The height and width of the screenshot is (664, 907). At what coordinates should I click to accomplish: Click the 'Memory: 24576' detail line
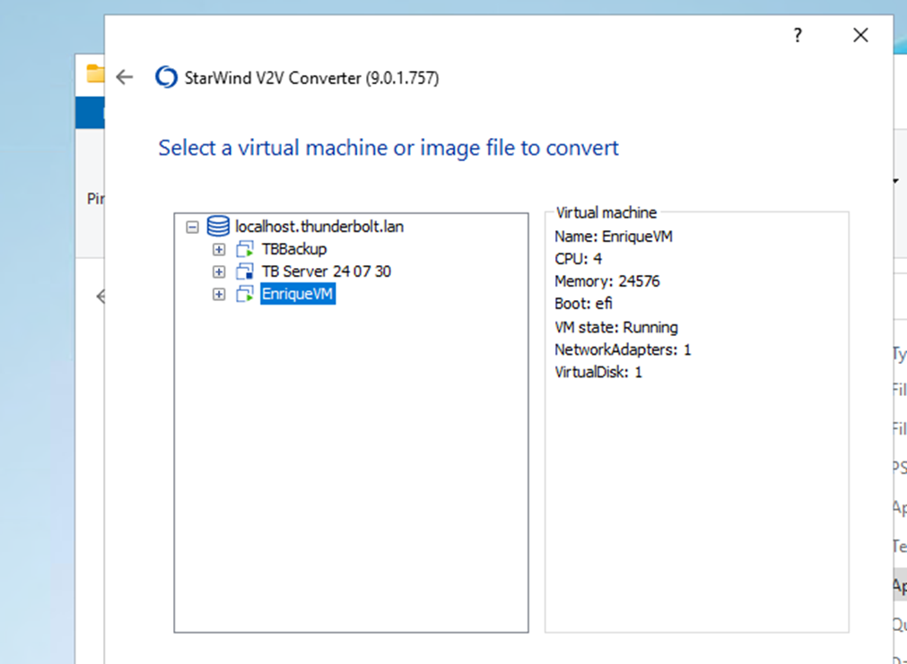(607, 281)
